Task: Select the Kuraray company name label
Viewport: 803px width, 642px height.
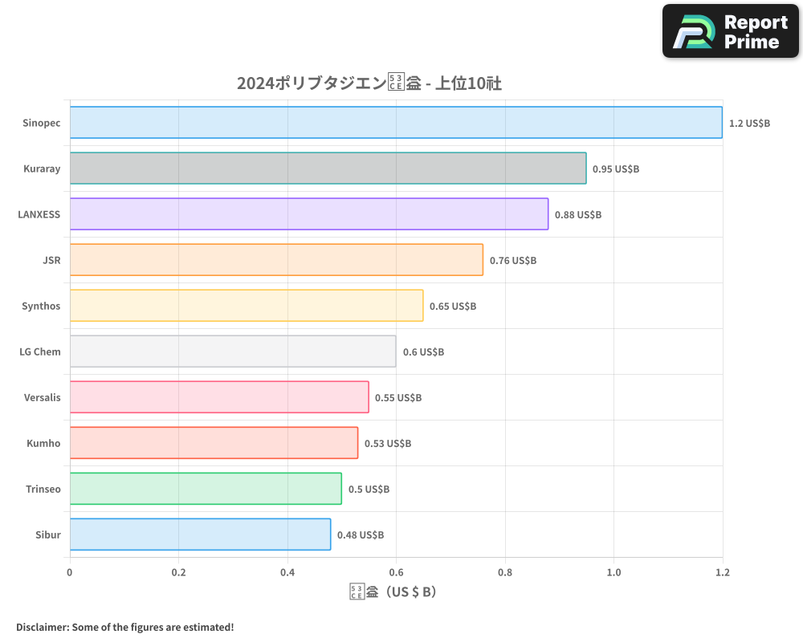Action: click(x=42, y=169)
